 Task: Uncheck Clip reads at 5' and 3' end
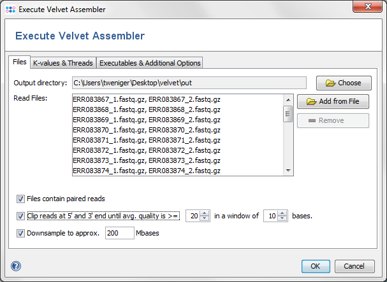pos(20,216)
